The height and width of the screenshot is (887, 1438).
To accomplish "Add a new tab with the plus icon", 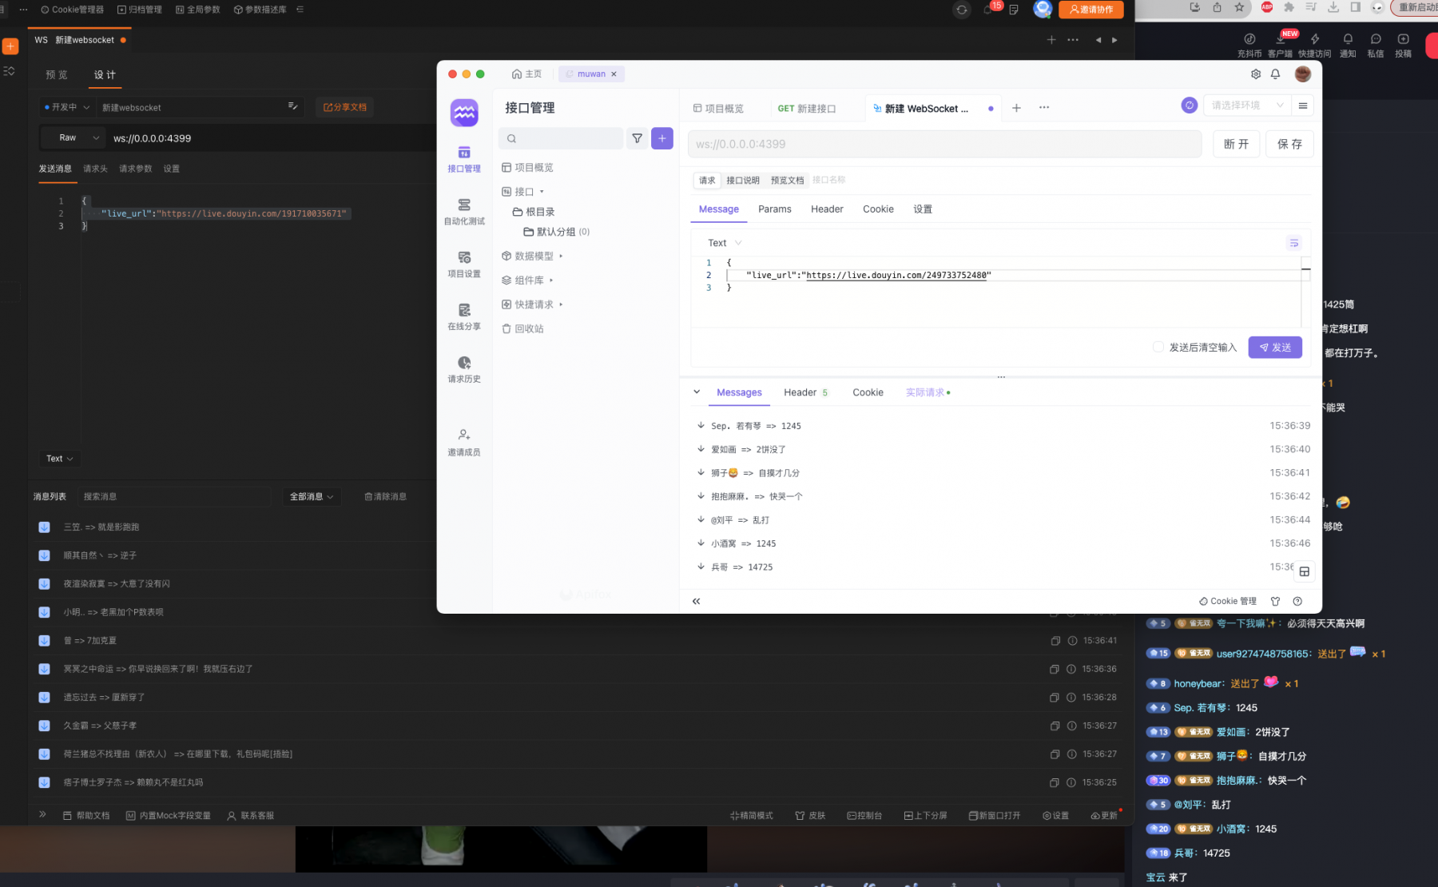I will [x=1016, y=108].
